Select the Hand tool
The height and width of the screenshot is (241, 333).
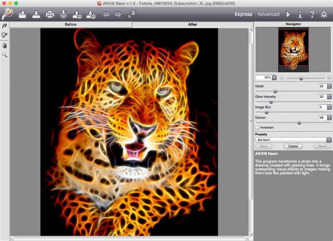[x=5, y=45]
